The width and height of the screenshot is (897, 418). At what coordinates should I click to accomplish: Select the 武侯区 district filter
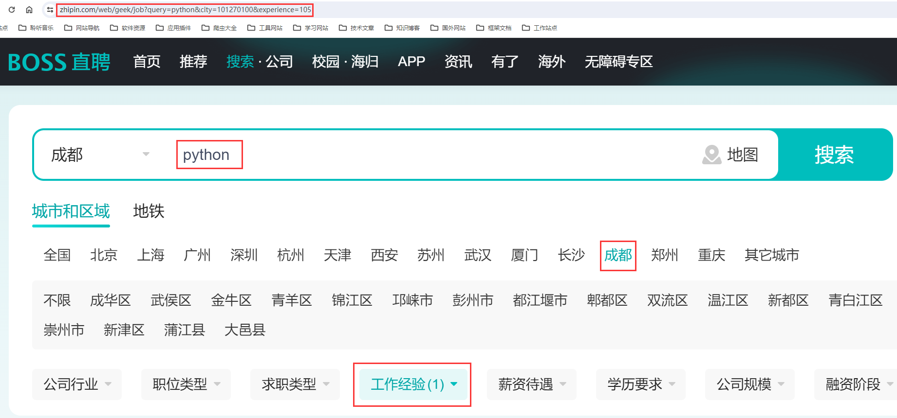click(x=170, y=300)
